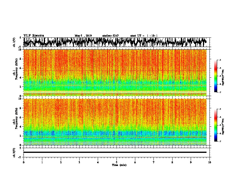This screenshot has width=236, height=182.
Task: Click the ch.2 color bar log(PSD) label
Action: (x=223, y=126)
